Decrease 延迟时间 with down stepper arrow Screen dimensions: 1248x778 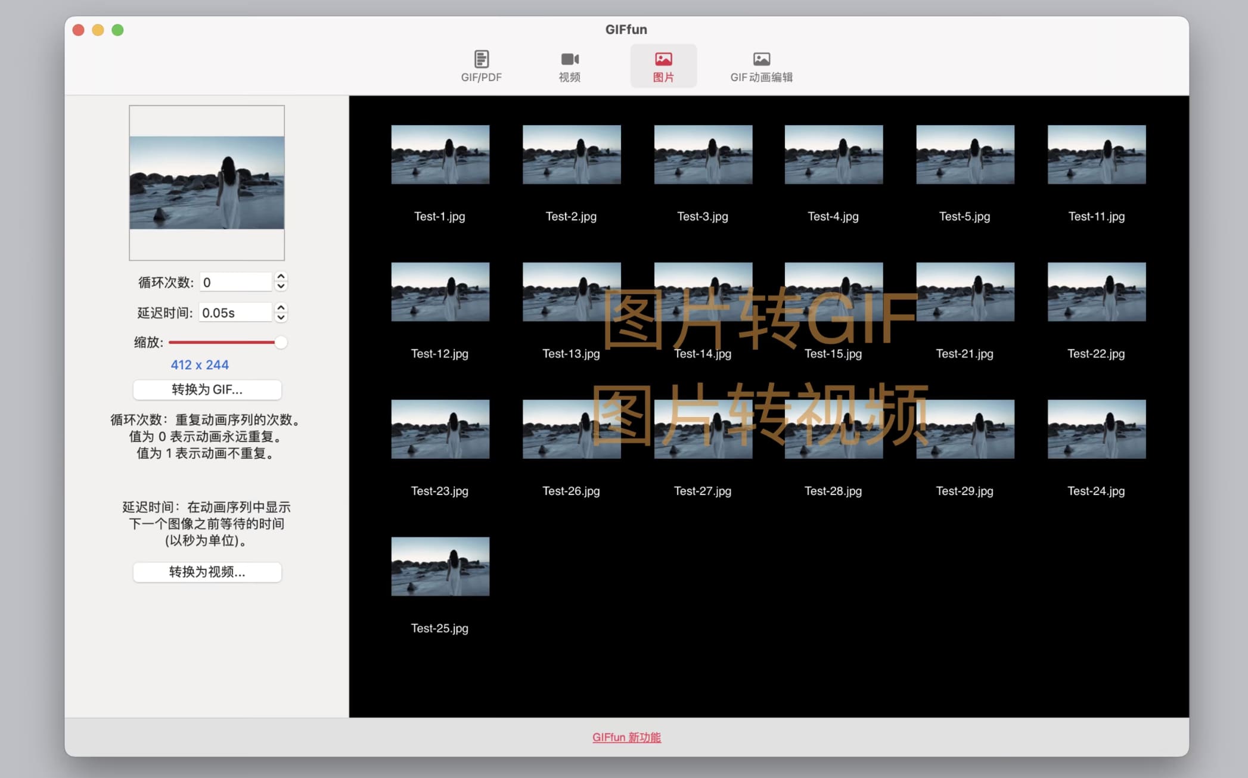point(281,318)
